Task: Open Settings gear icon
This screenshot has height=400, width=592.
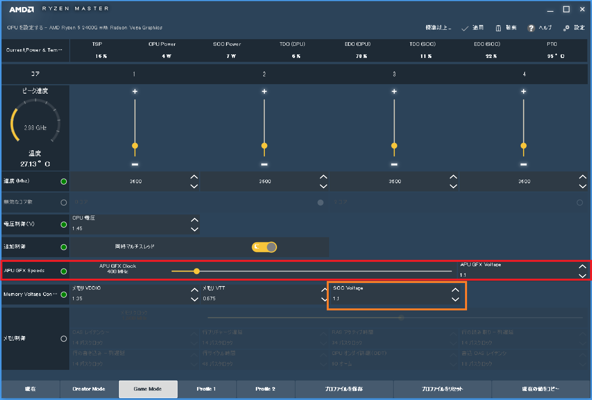Action: (x=566, y=28)
